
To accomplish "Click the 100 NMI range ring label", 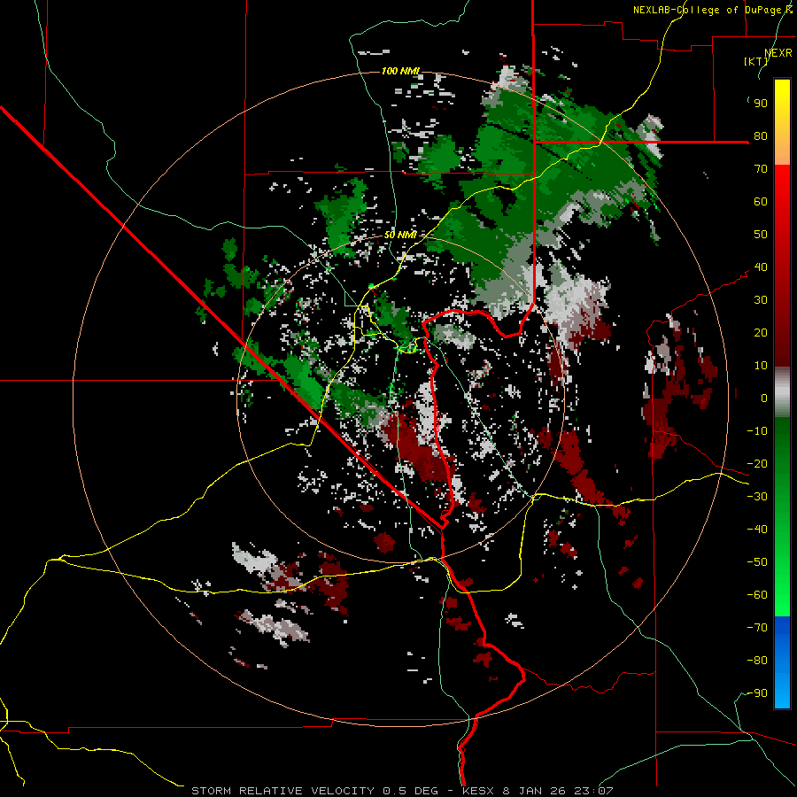I will [x=400, y=71].
